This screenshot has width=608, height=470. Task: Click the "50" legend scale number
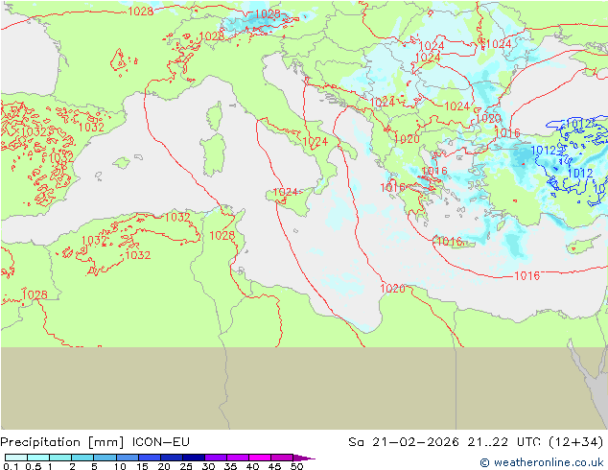pyautogui.click(x=296, y=466)
